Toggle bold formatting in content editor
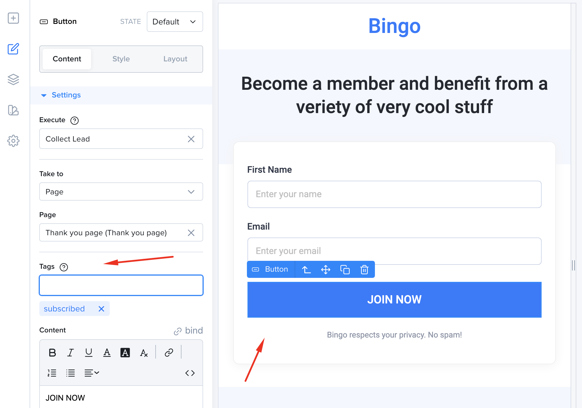 coord(52,353)
